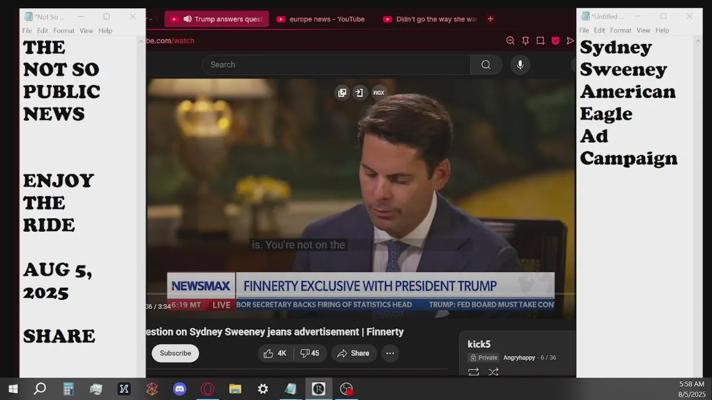
Task: Click the side-panel arrow icon on video overlay
Action: click(x=359, y=93)
